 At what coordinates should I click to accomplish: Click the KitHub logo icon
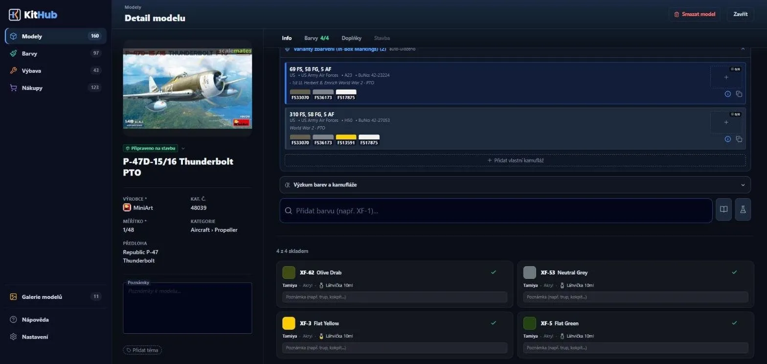(15, 15)
